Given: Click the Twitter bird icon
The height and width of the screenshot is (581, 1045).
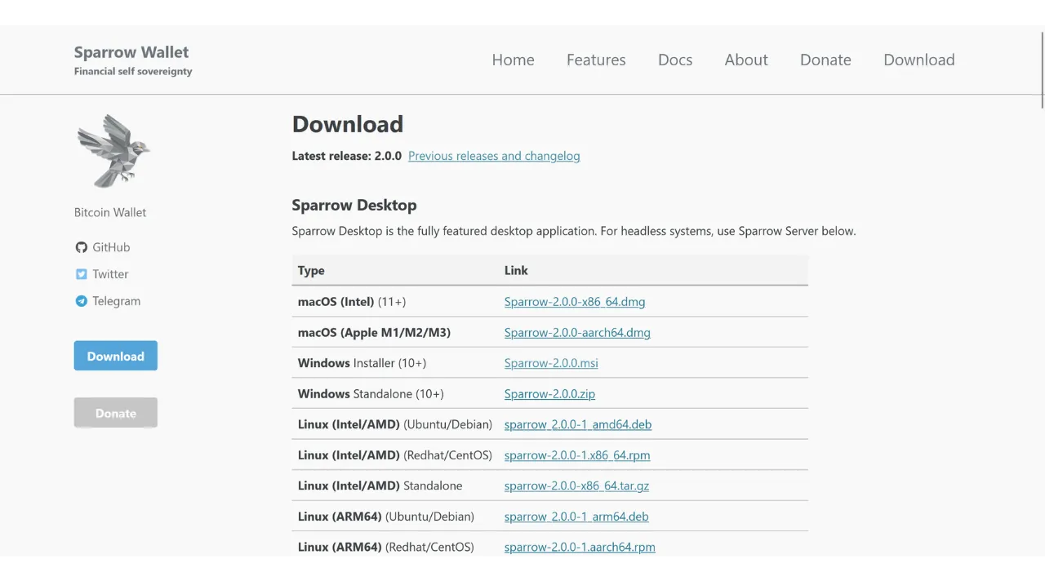Looking at the screenshot, I should pos(81,274).
